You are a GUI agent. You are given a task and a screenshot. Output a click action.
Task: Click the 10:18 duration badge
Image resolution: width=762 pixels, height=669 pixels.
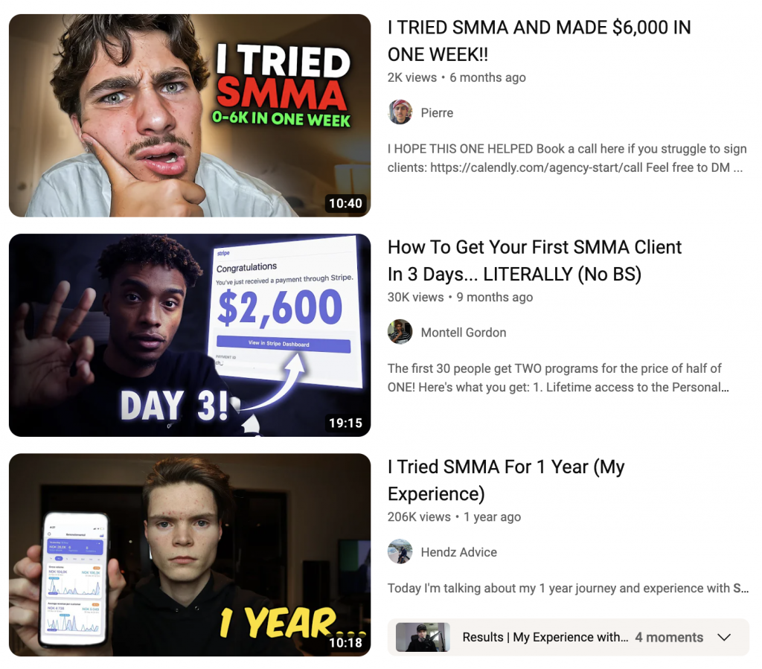pos(345,642)
